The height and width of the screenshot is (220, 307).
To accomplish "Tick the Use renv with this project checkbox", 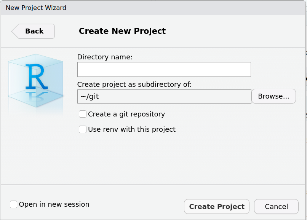I will point(83,129).
